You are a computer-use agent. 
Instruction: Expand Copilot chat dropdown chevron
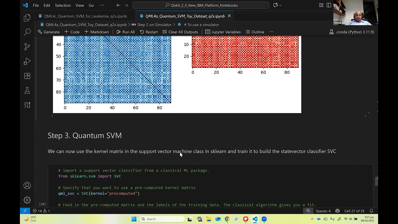[280, 5]
